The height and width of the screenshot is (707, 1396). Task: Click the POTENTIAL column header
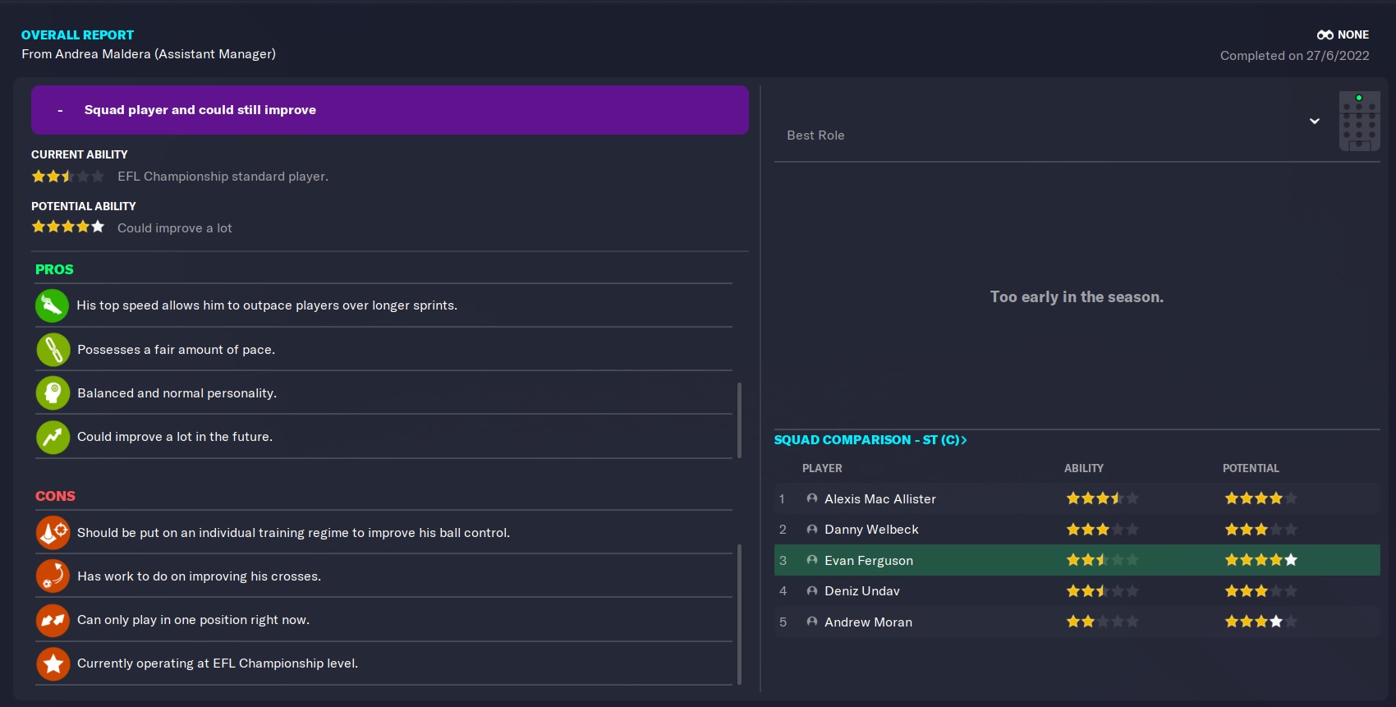1251,468
